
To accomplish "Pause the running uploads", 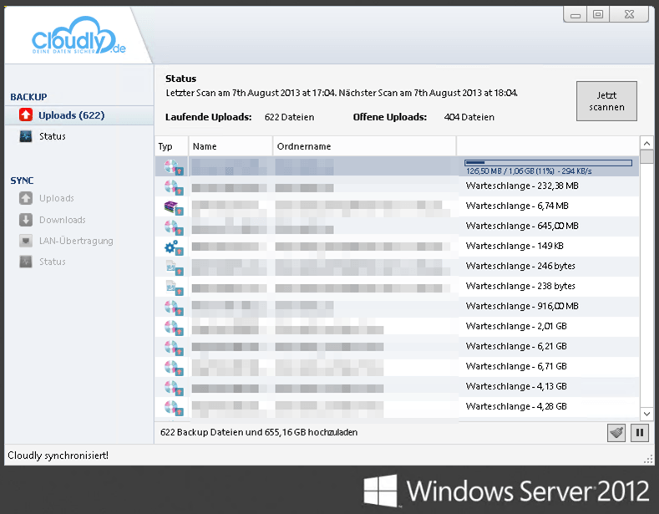I will (x=640, y=432).
